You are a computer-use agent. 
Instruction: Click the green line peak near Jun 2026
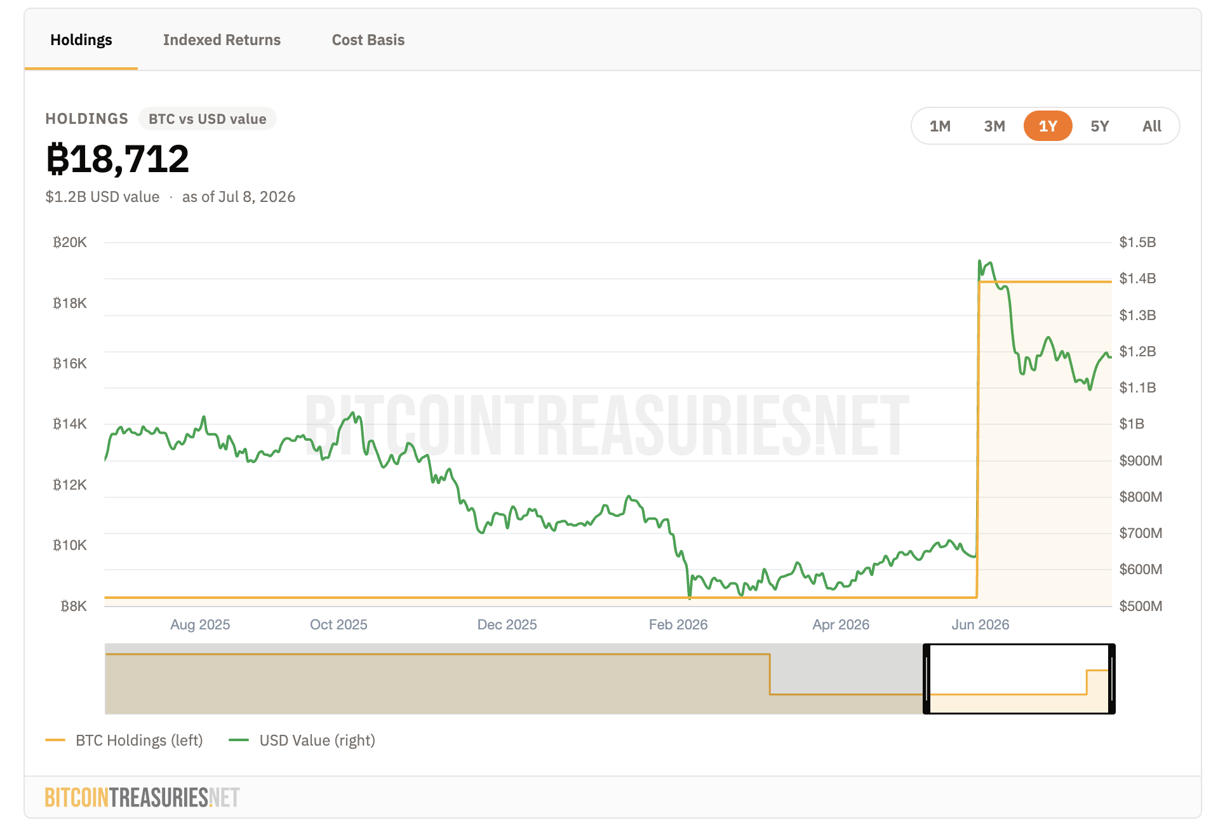tap(979, 261)
